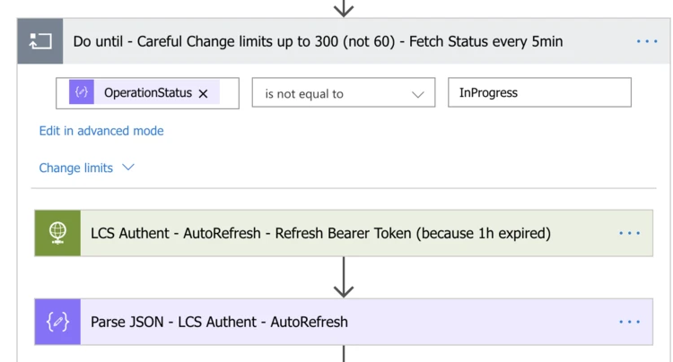Click the Edit in advanced mode link

tap(101, 131)
